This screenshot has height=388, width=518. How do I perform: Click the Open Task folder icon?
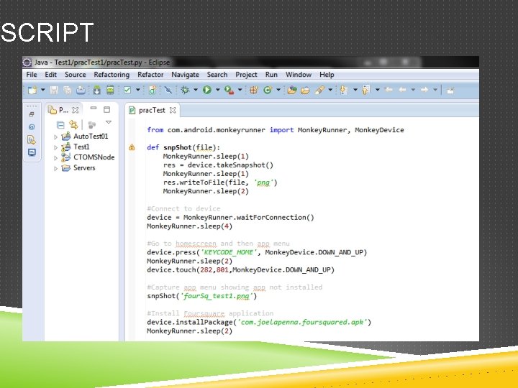pyautogui.click(x=305, y=90)
